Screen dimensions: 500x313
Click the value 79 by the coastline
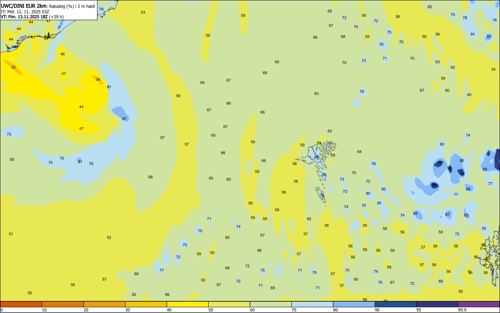coord(101,9)
